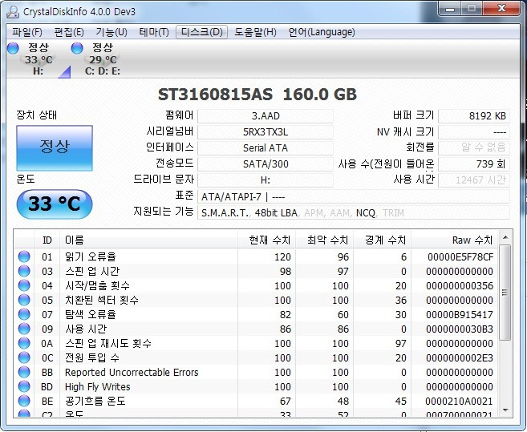Viewport: 527px width, 432px height.
Task: Click the Reported Uncorrectable Errors row name
Action: tap(132, 372)
